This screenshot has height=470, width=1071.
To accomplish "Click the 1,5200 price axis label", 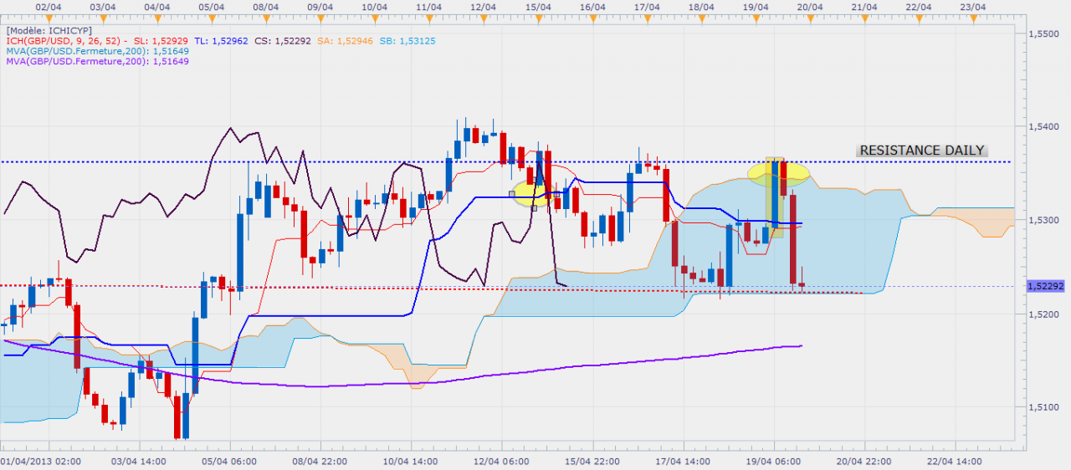I will click(1044, 314).
